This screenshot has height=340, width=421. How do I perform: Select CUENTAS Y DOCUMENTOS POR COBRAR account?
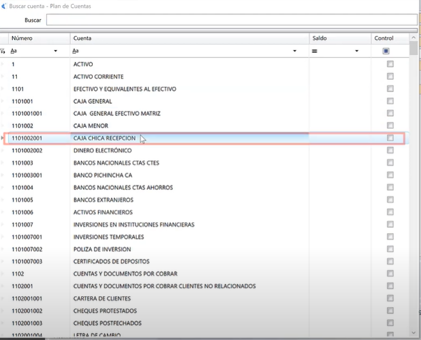[x=125, y=274]
